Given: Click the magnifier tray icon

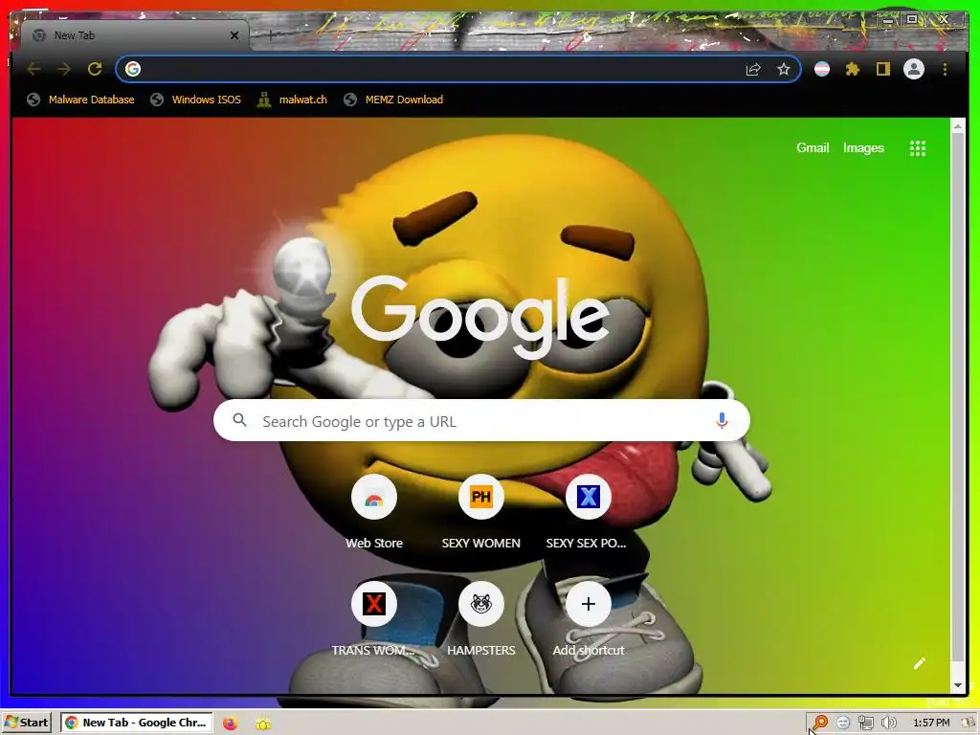Looking at the screenshot, I should 820,723.
